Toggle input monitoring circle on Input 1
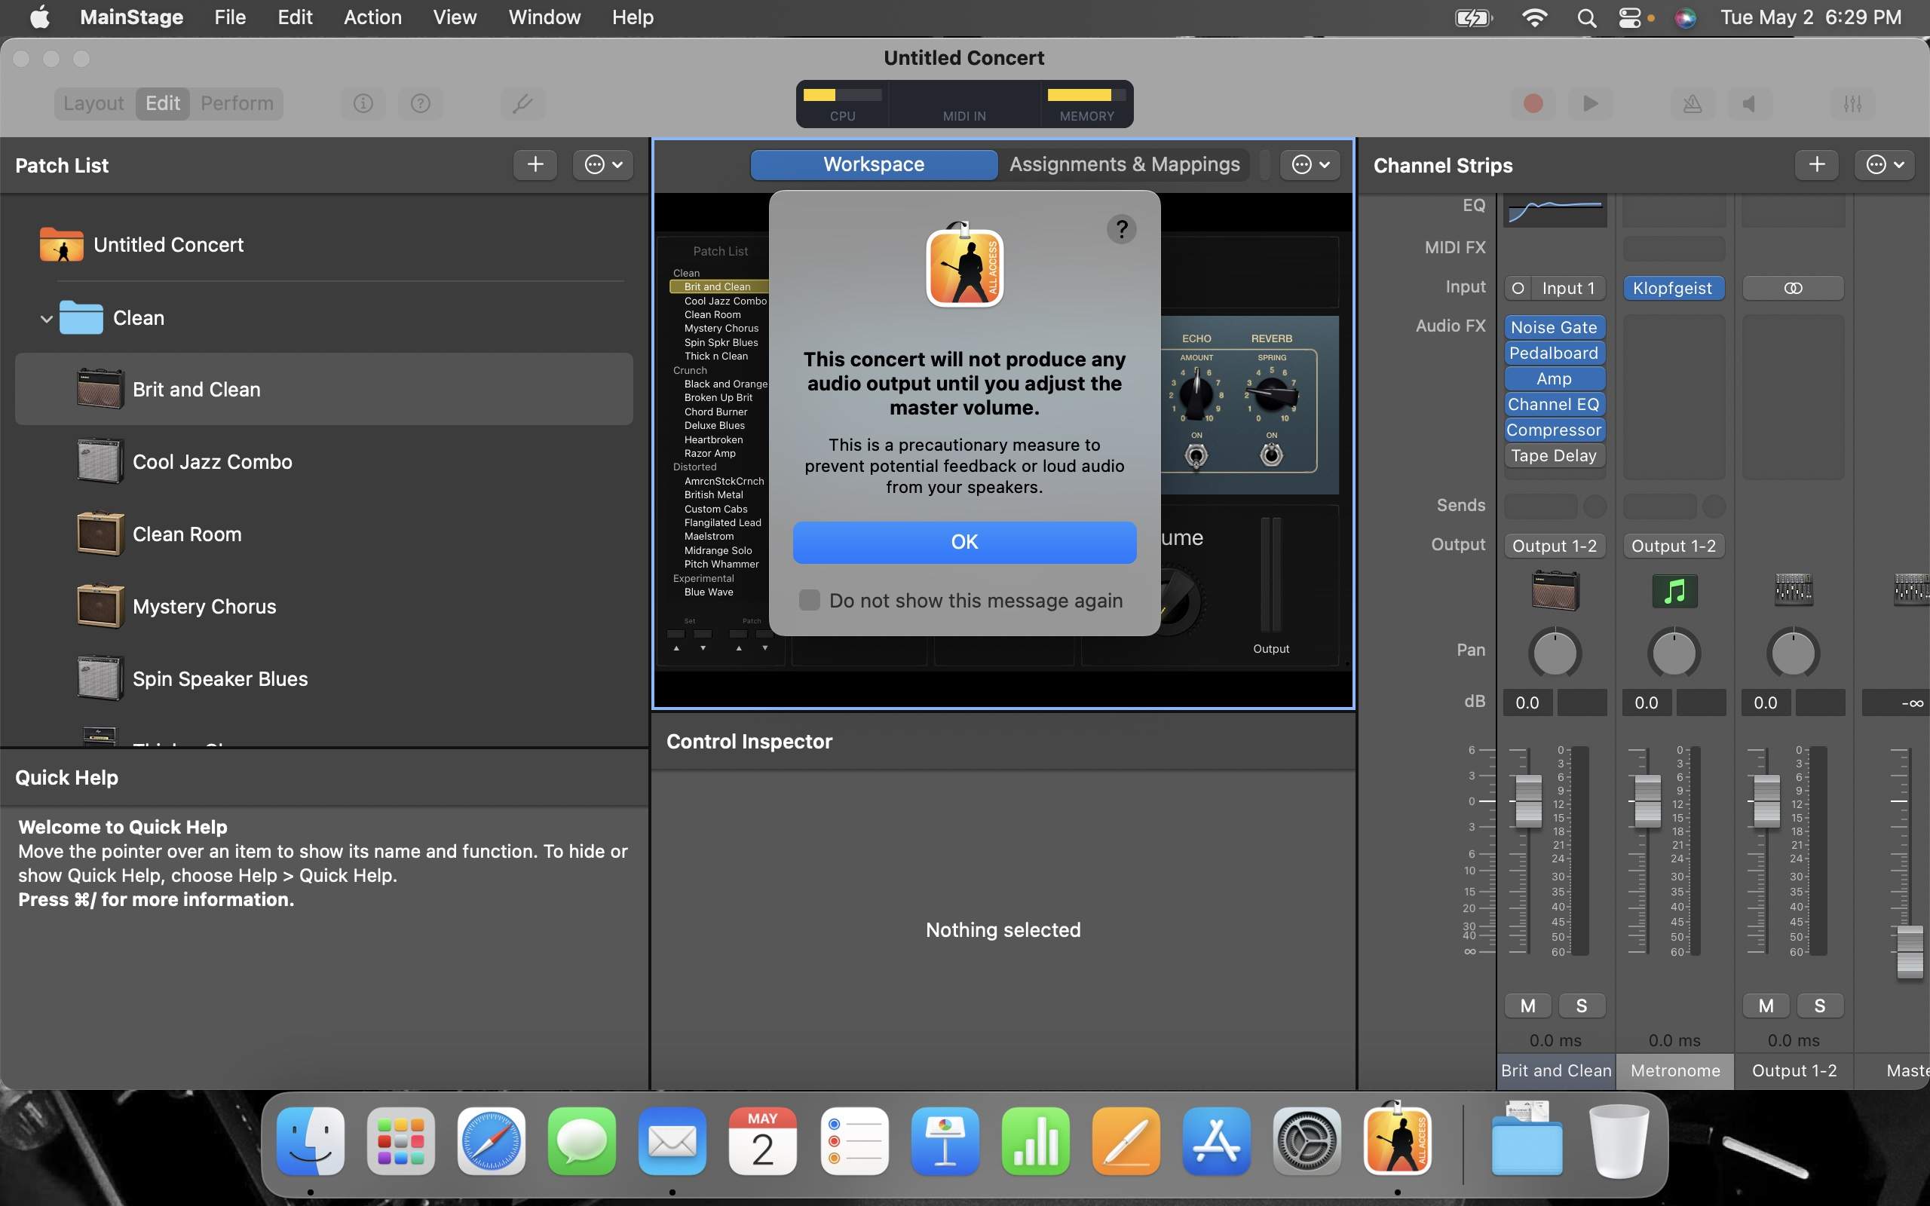The image size is (1930, 1206). (1518, 288)
